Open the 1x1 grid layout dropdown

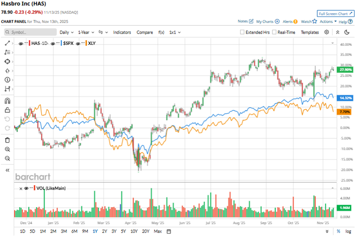coord(175,33)
